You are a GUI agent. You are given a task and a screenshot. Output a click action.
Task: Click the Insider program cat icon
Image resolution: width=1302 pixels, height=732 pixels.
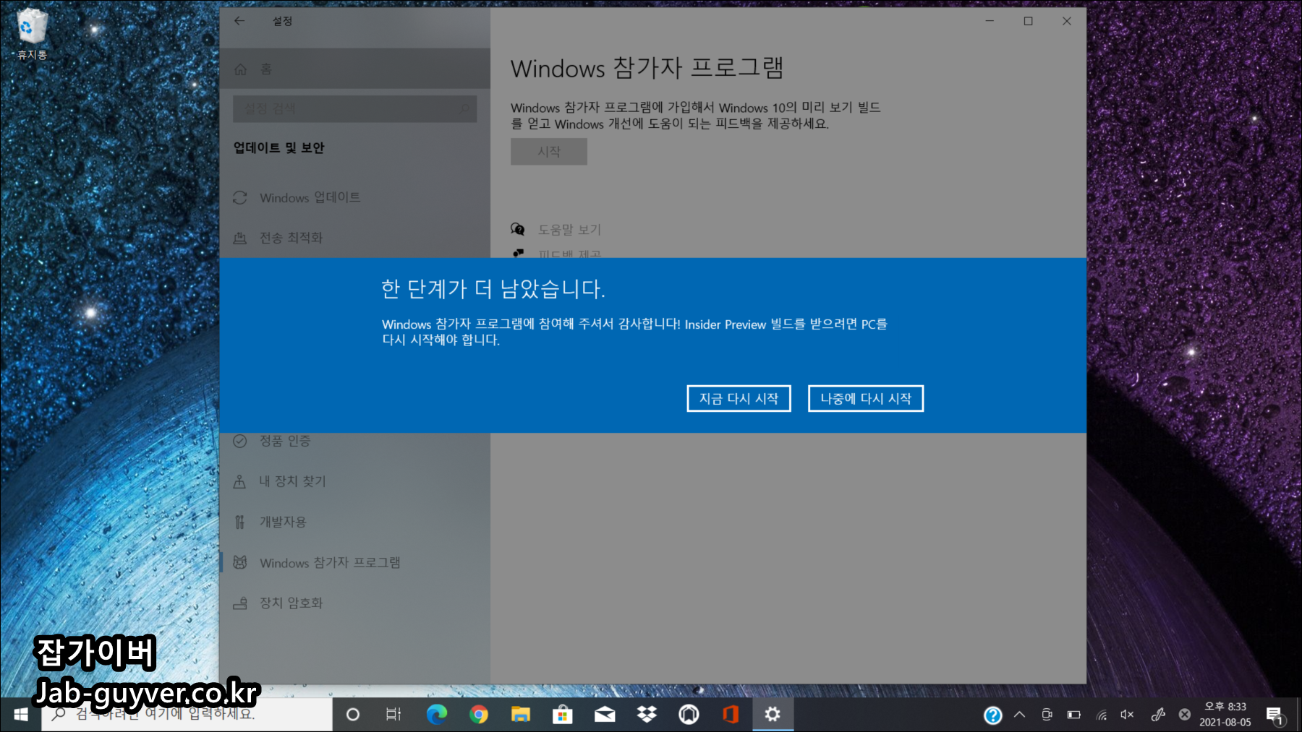click(240, 562)
